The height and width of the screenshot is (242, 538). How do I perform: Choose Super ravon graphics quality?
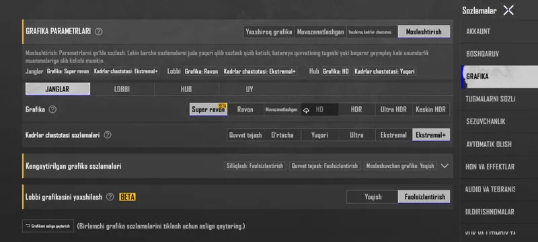click(208, 110)
